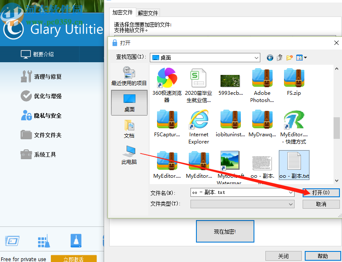Switch to the 加密文件 tab
Screen dimensions: 342x262
[122, 12]
